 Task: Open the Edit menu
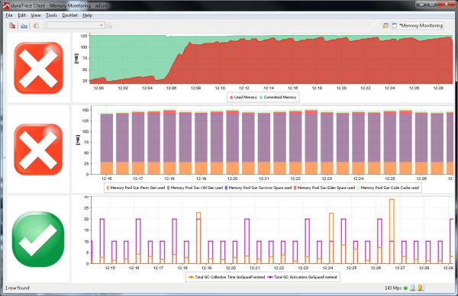21,15
